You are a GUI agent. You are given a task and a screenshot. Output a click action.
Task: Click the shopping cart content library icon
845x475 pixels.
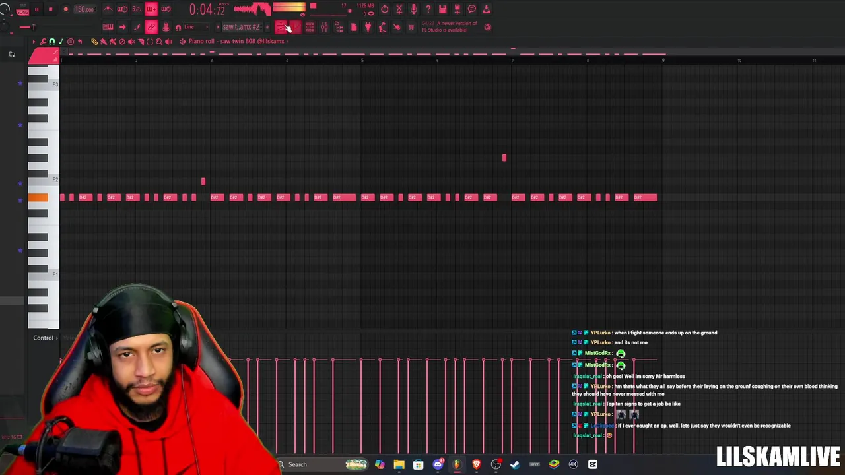click(411, 27)
